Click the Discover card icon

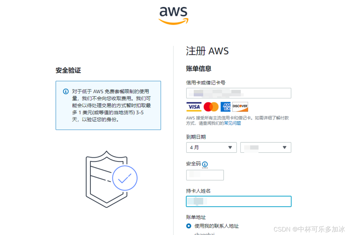click(240, 107)
